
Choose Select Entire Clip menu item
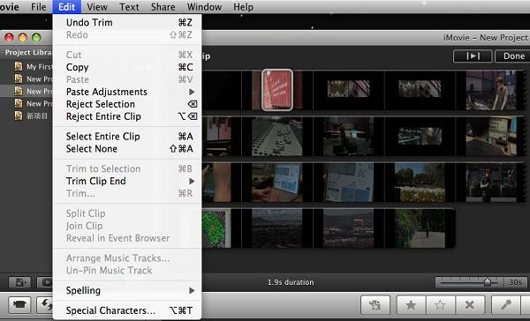coord(127,137)
